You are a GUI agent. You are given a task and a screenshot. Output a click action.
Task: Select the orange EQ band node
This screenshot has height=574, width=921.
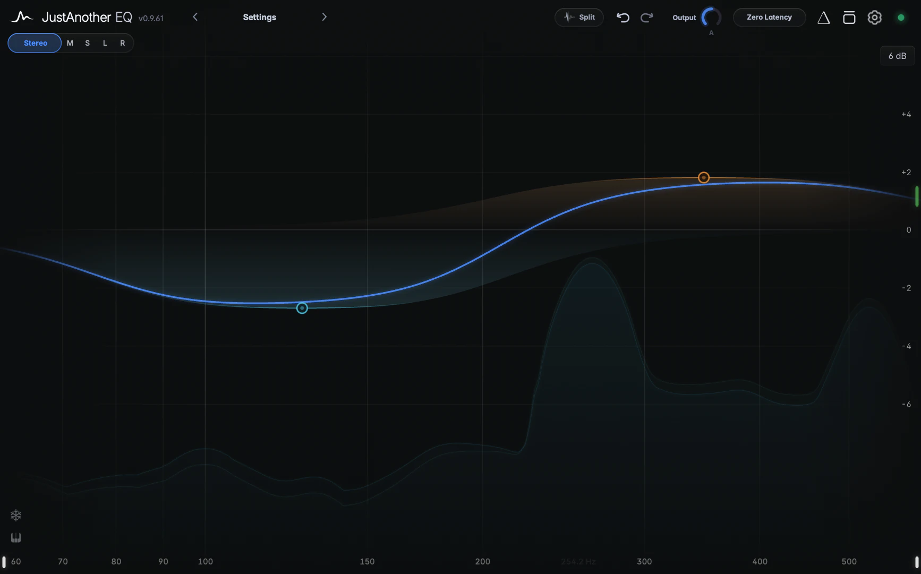(x=704, y=177)
